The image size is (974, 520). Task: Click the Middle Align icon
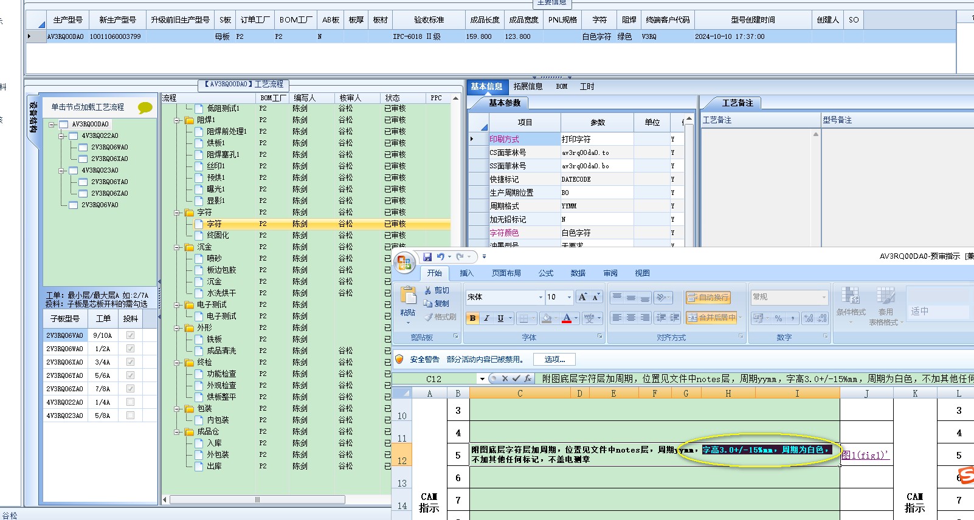pos(630,297)
